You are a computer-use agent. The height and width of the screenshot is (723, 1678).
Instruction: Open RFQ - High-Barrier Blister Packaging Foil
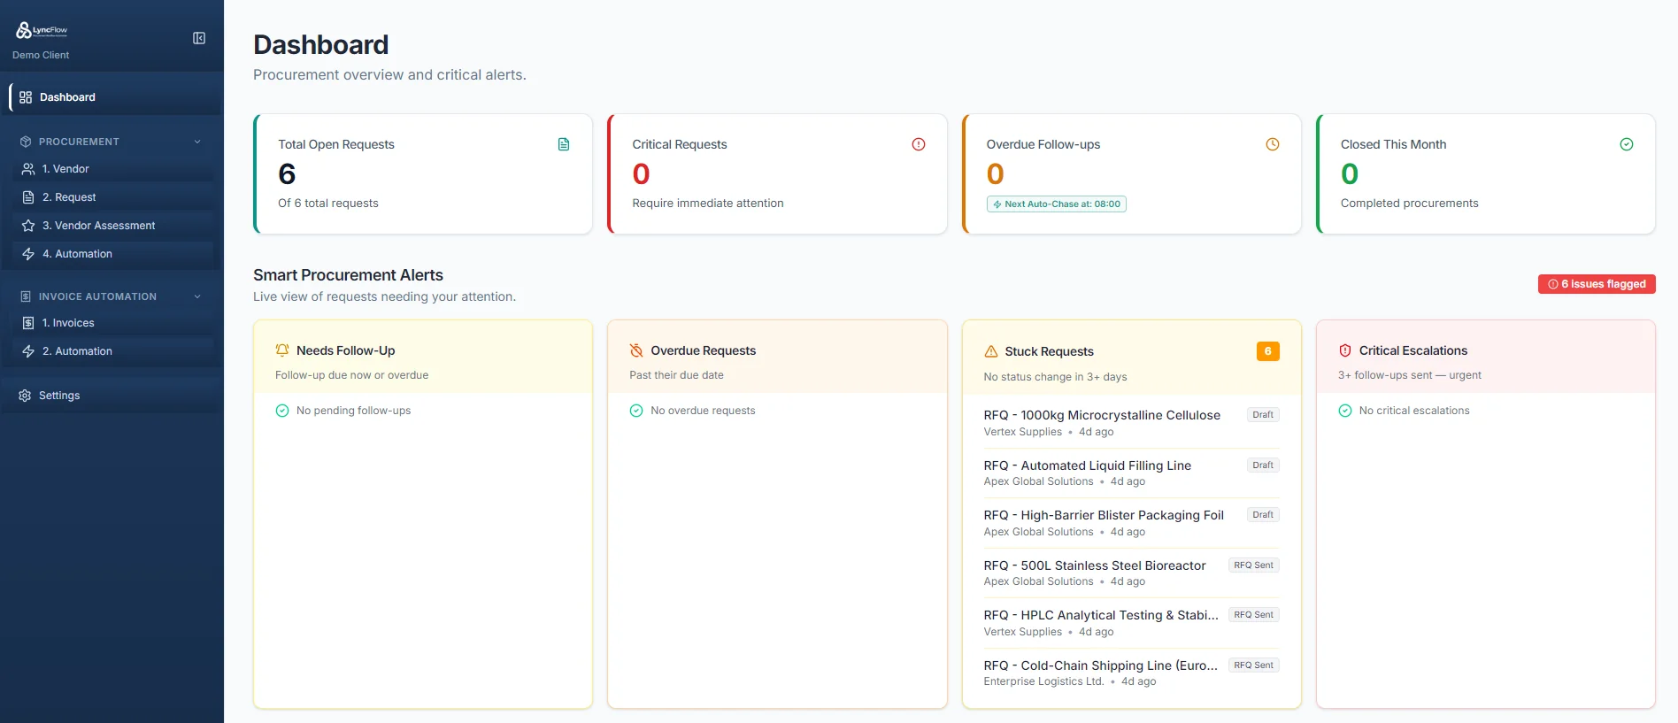1104,515
